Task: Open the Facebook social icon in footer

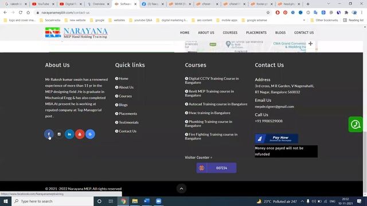Action: pos(49,134)
